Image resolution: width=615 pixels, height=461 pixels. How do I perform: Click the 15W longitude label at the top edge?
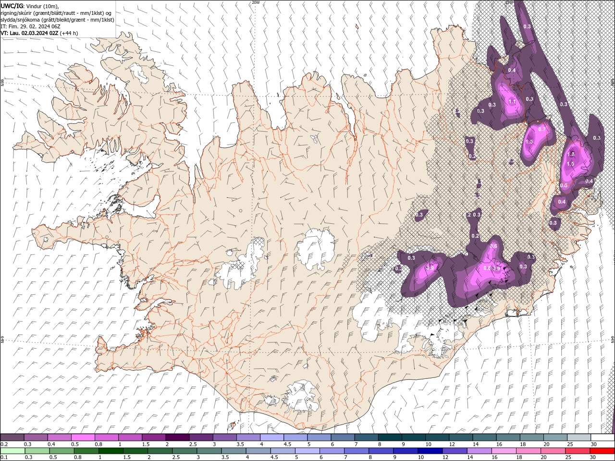coord(509,2)
